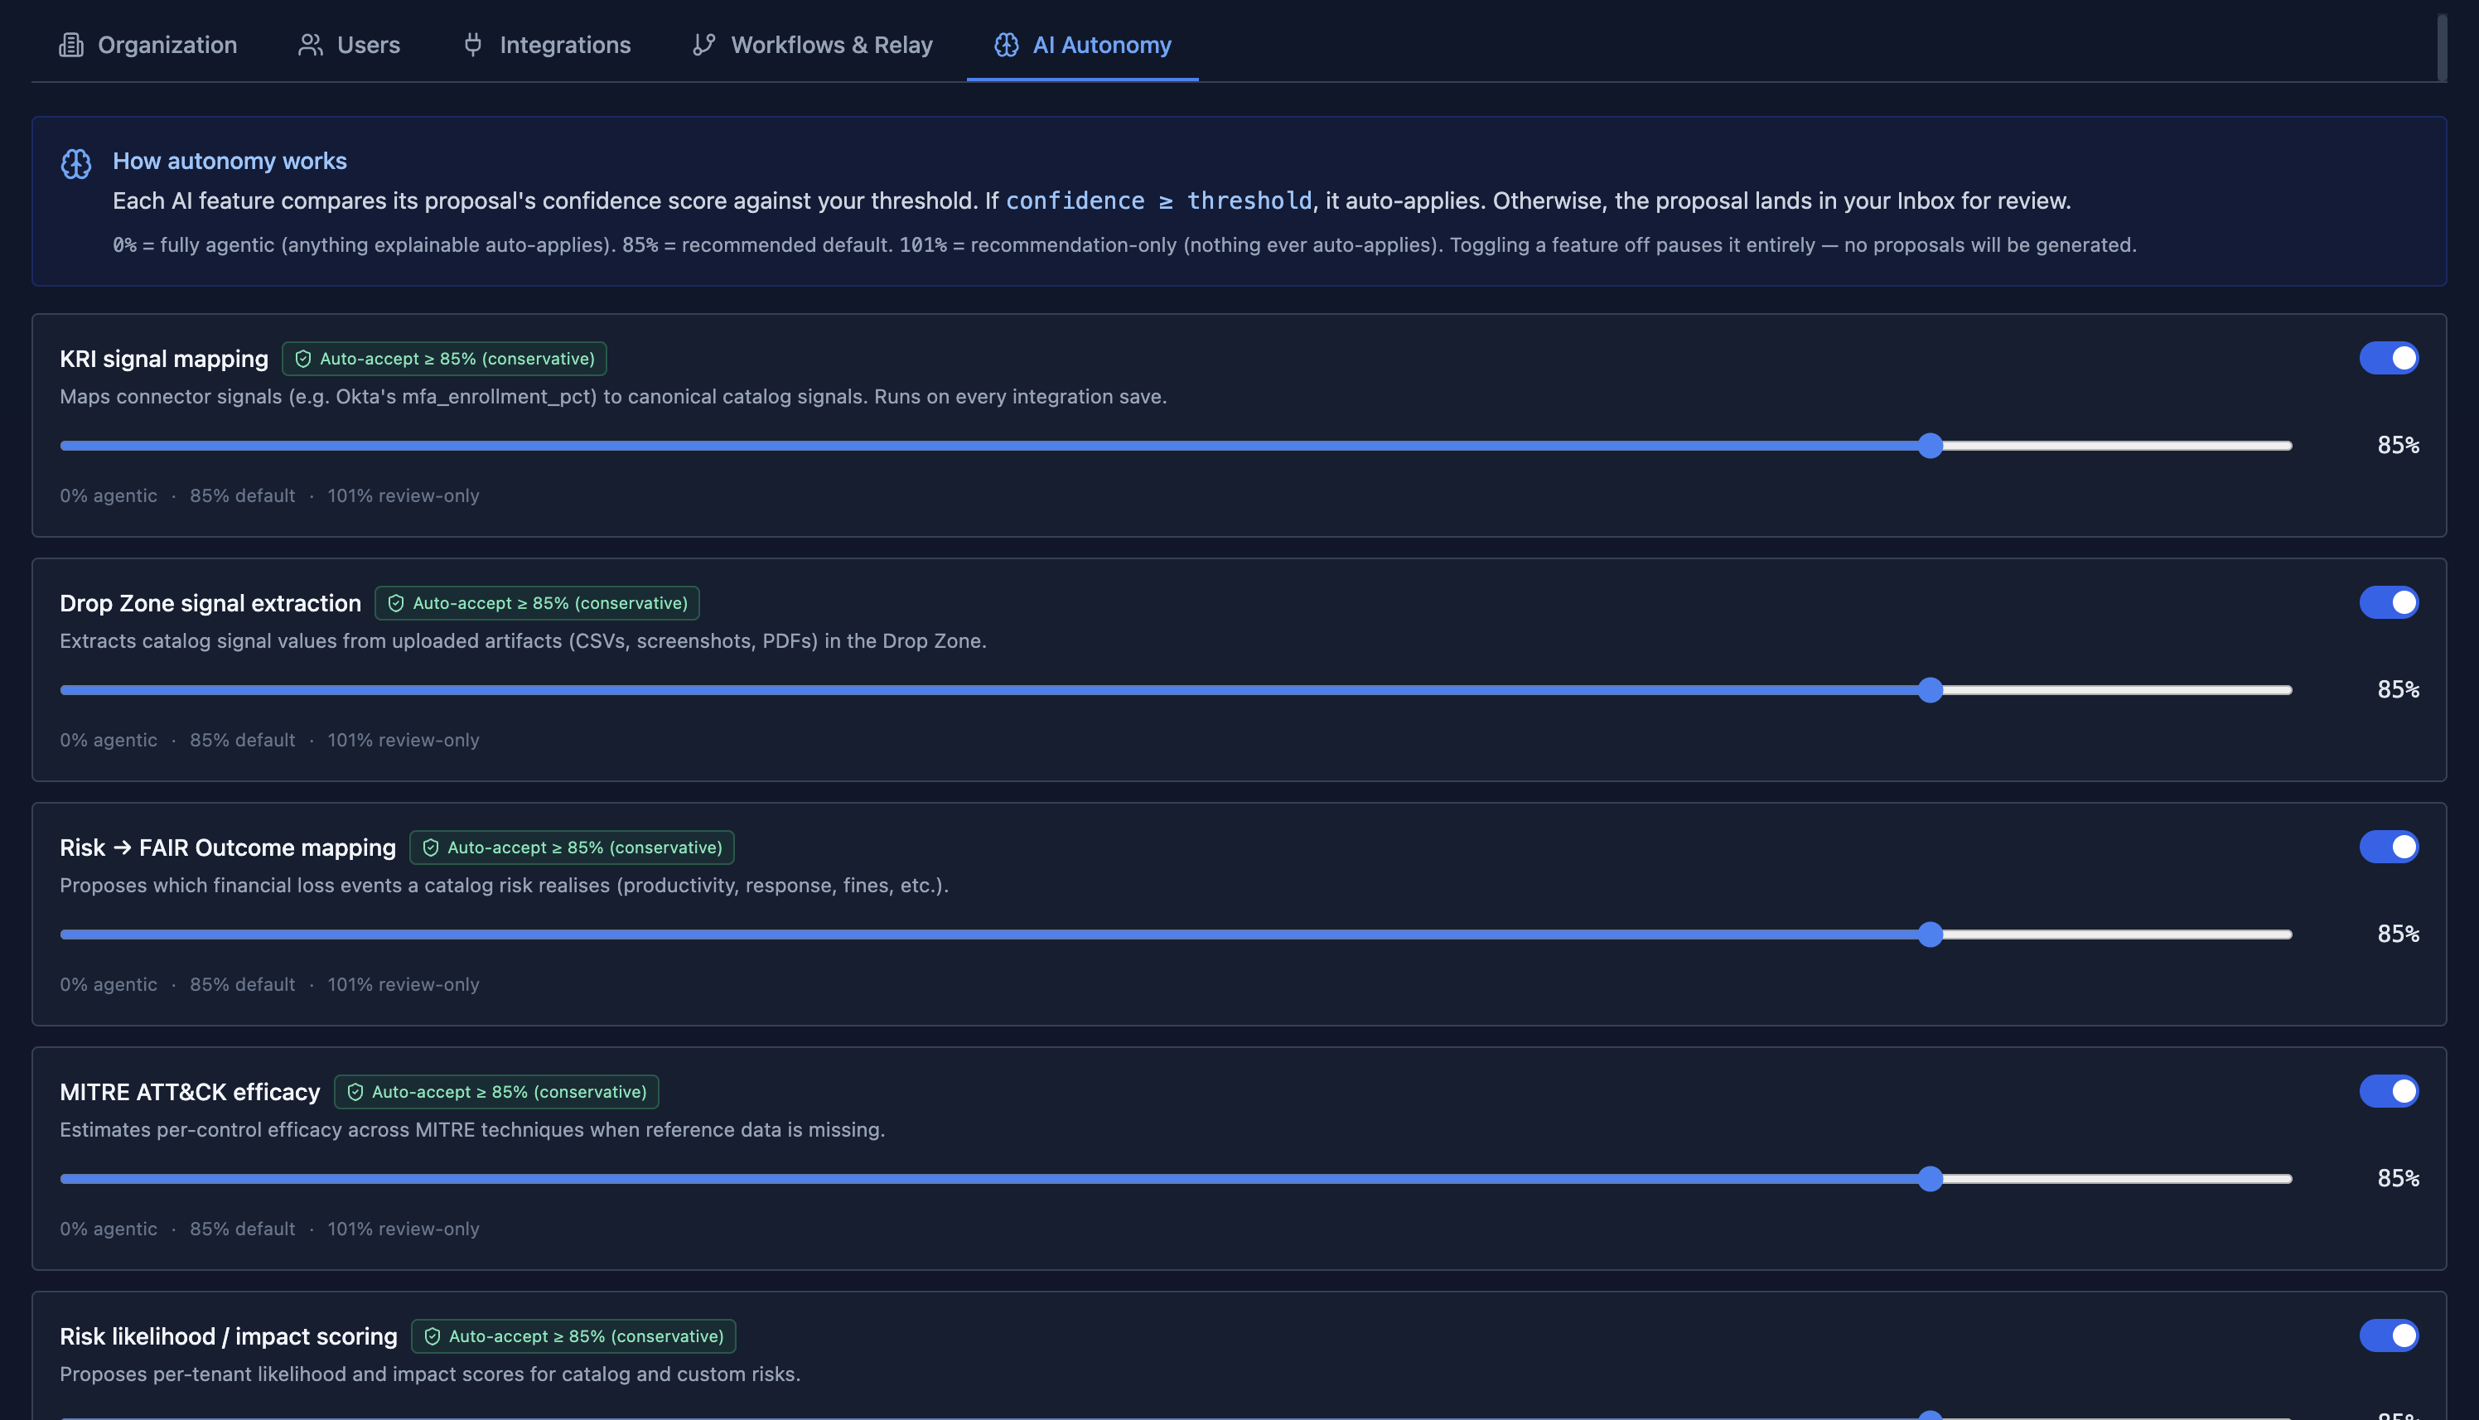Click the Workflows & Relay branch icon
The image size is (2479, 1420).
click(704, 45)
